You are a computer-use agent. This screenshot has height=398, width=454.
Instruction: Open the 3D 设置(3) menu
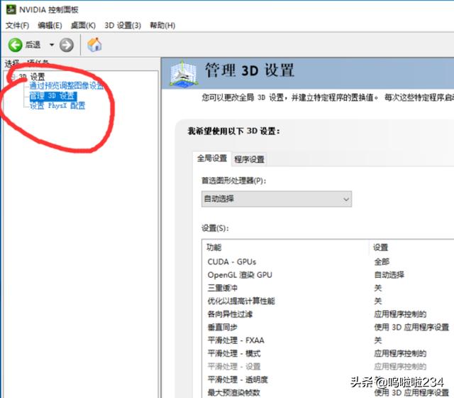pos(123,26)
